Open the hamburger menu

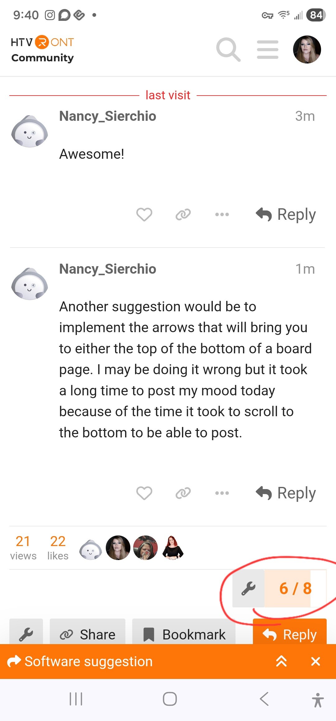[x=268, y=49]
